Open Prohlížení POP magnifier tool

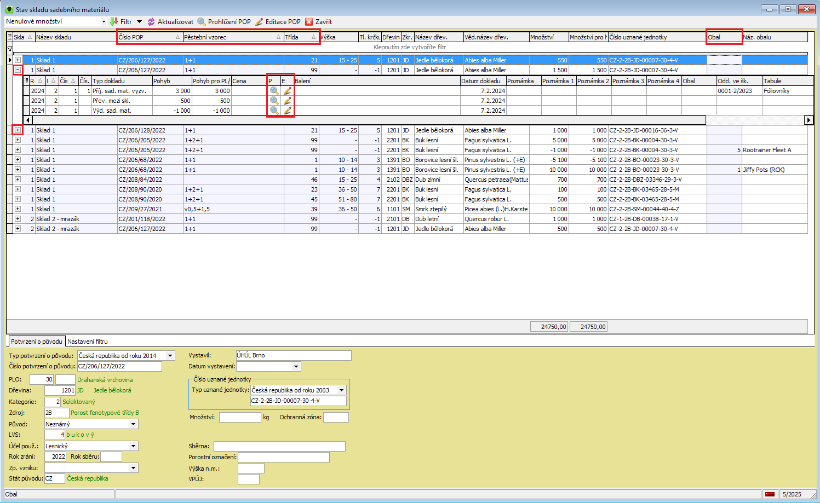click(202, 22)
